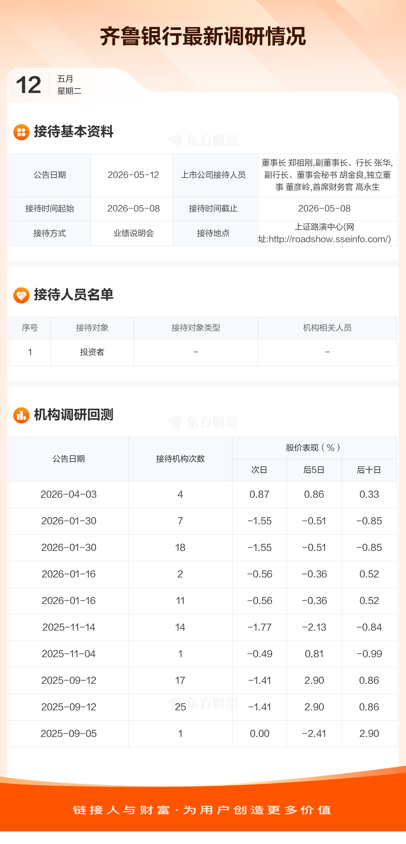This screenshot has width=406, height=844.
Task: Click the 后十日 column header
Action: (x=369, y=470)
